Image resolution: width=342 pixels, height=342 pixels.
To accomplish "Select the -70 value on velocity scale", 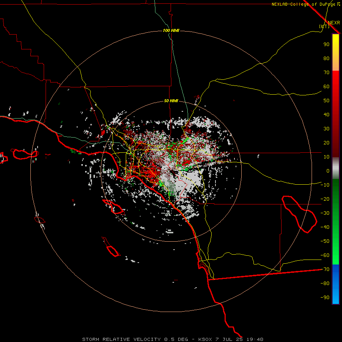I will pos(325,269).
